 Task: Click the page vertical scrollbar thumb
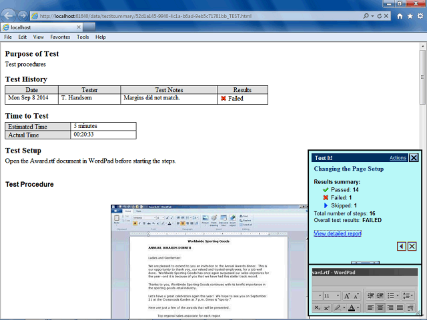422,77
